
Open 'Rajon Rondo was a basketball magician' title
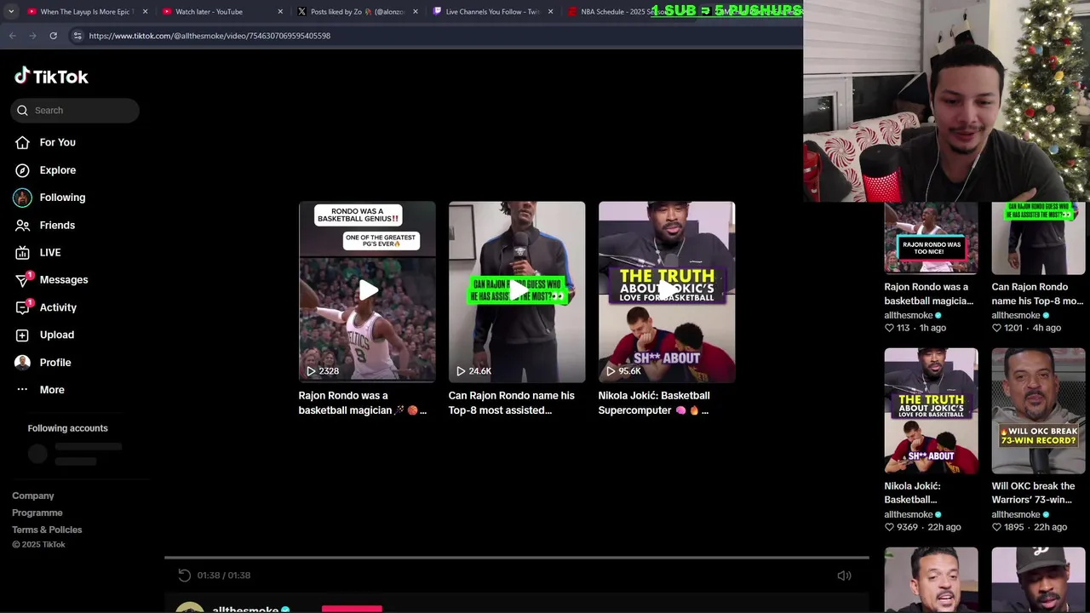point(362,403)
